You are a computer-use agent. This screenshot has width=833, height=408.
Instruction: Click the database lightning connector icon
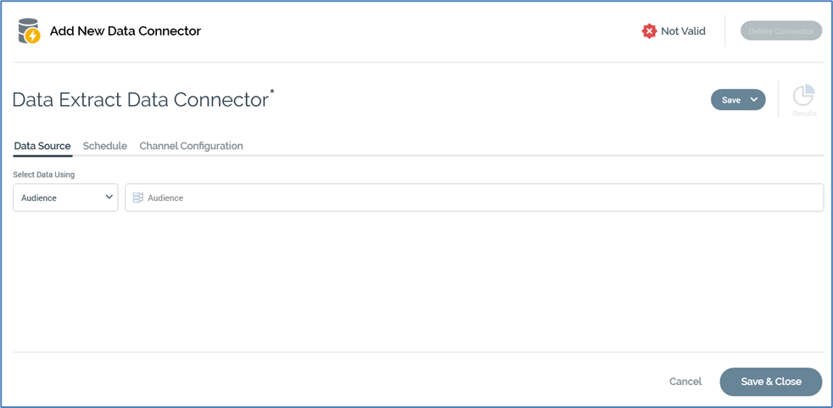[x=29, y=31]
